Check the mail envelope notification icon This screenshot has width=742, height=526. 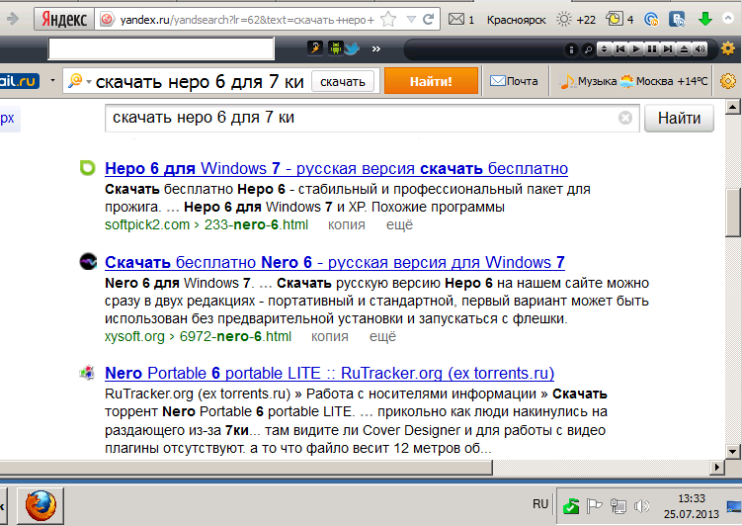click(x=456, y=20)
